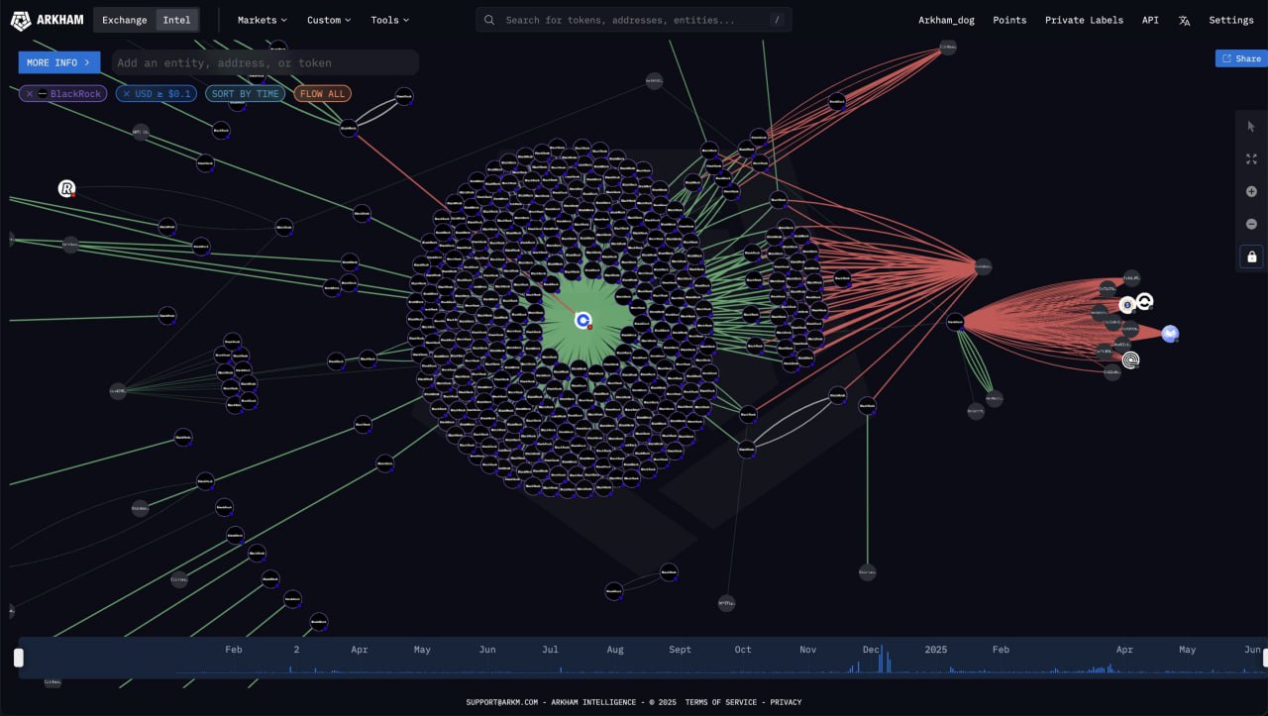Click the left timeline range handle
Screen dimensions: 1268x716
click(x=18, y=658)
